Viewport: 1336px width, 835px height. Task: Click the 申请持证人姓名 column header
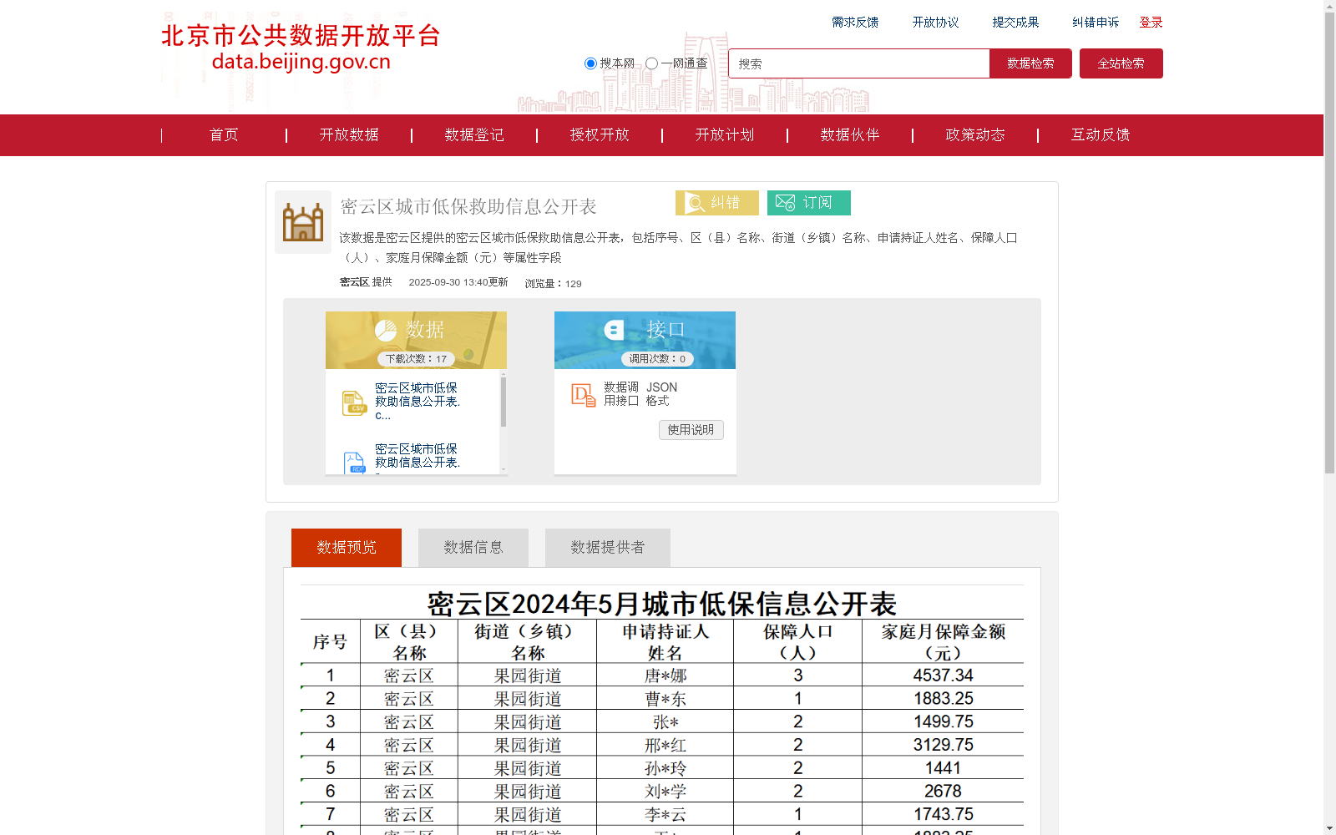point(665,642)
